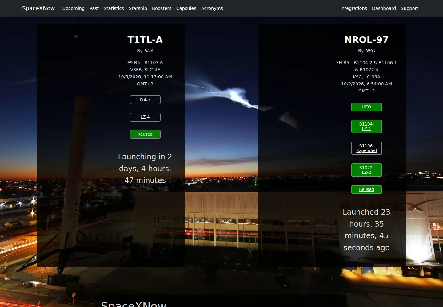Open the B1106 Expended badge

(x=366, y=148)
